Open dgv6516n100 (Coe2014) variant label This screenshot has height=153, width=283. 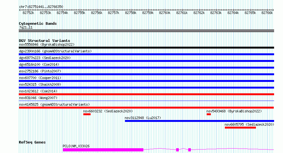click(x=39, y=64)
